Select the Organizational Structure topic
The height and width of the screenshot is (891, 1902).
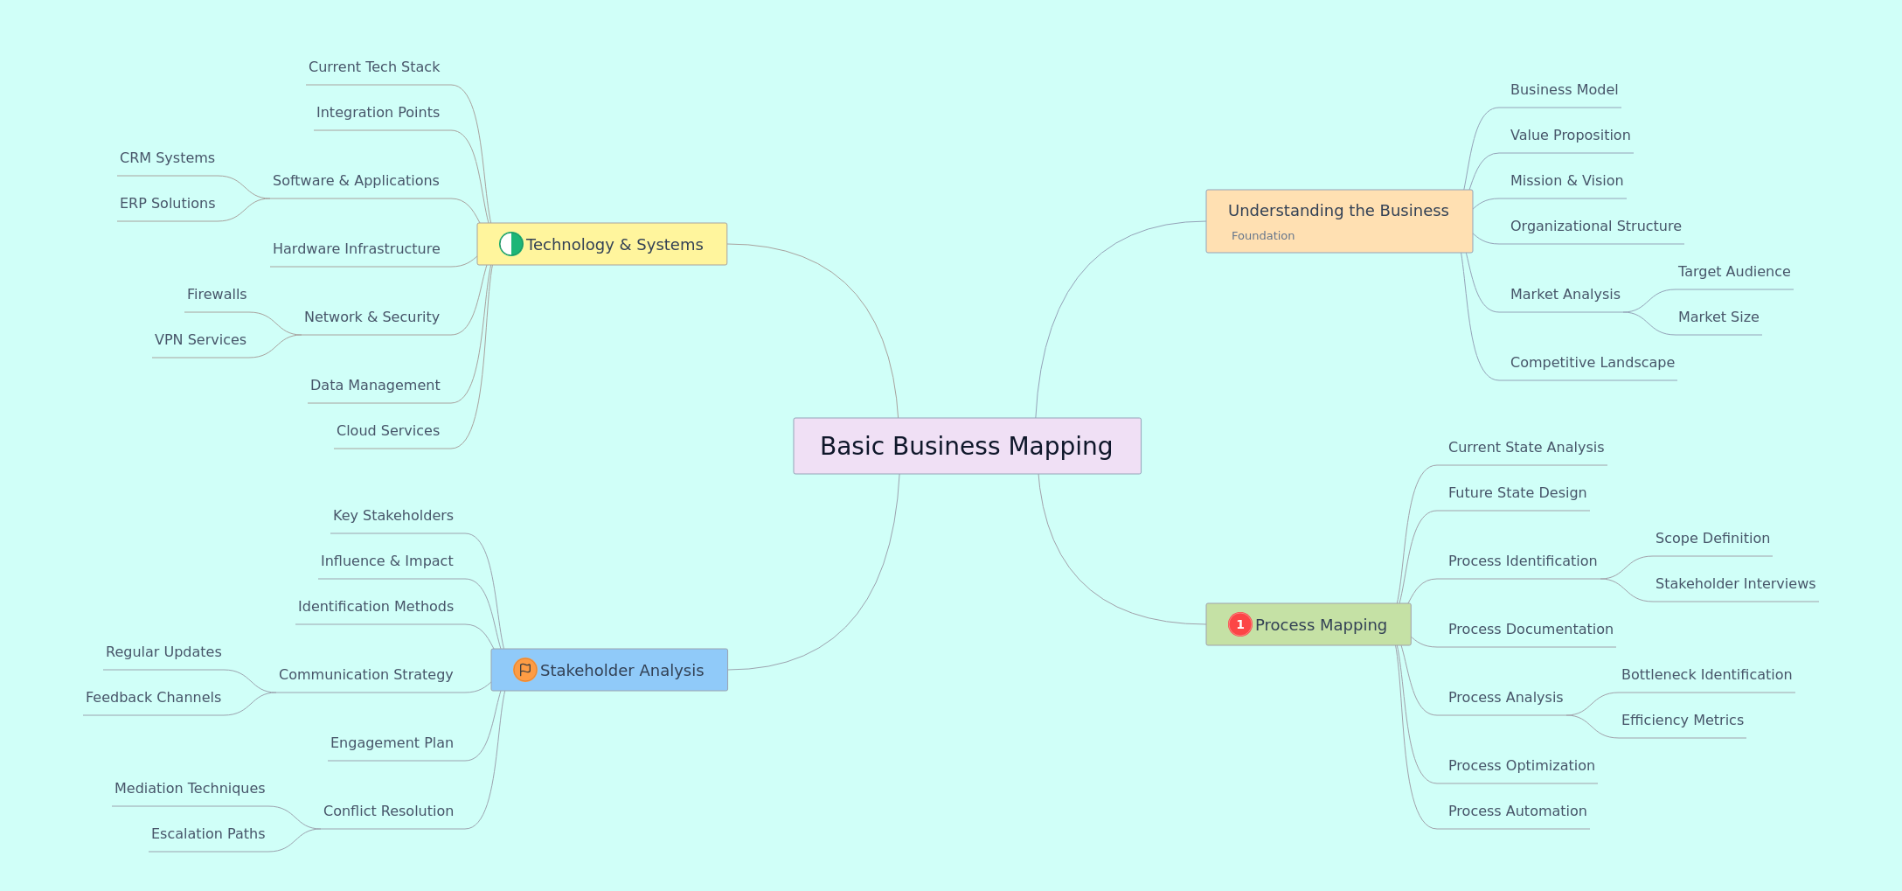coord(1595,226)
